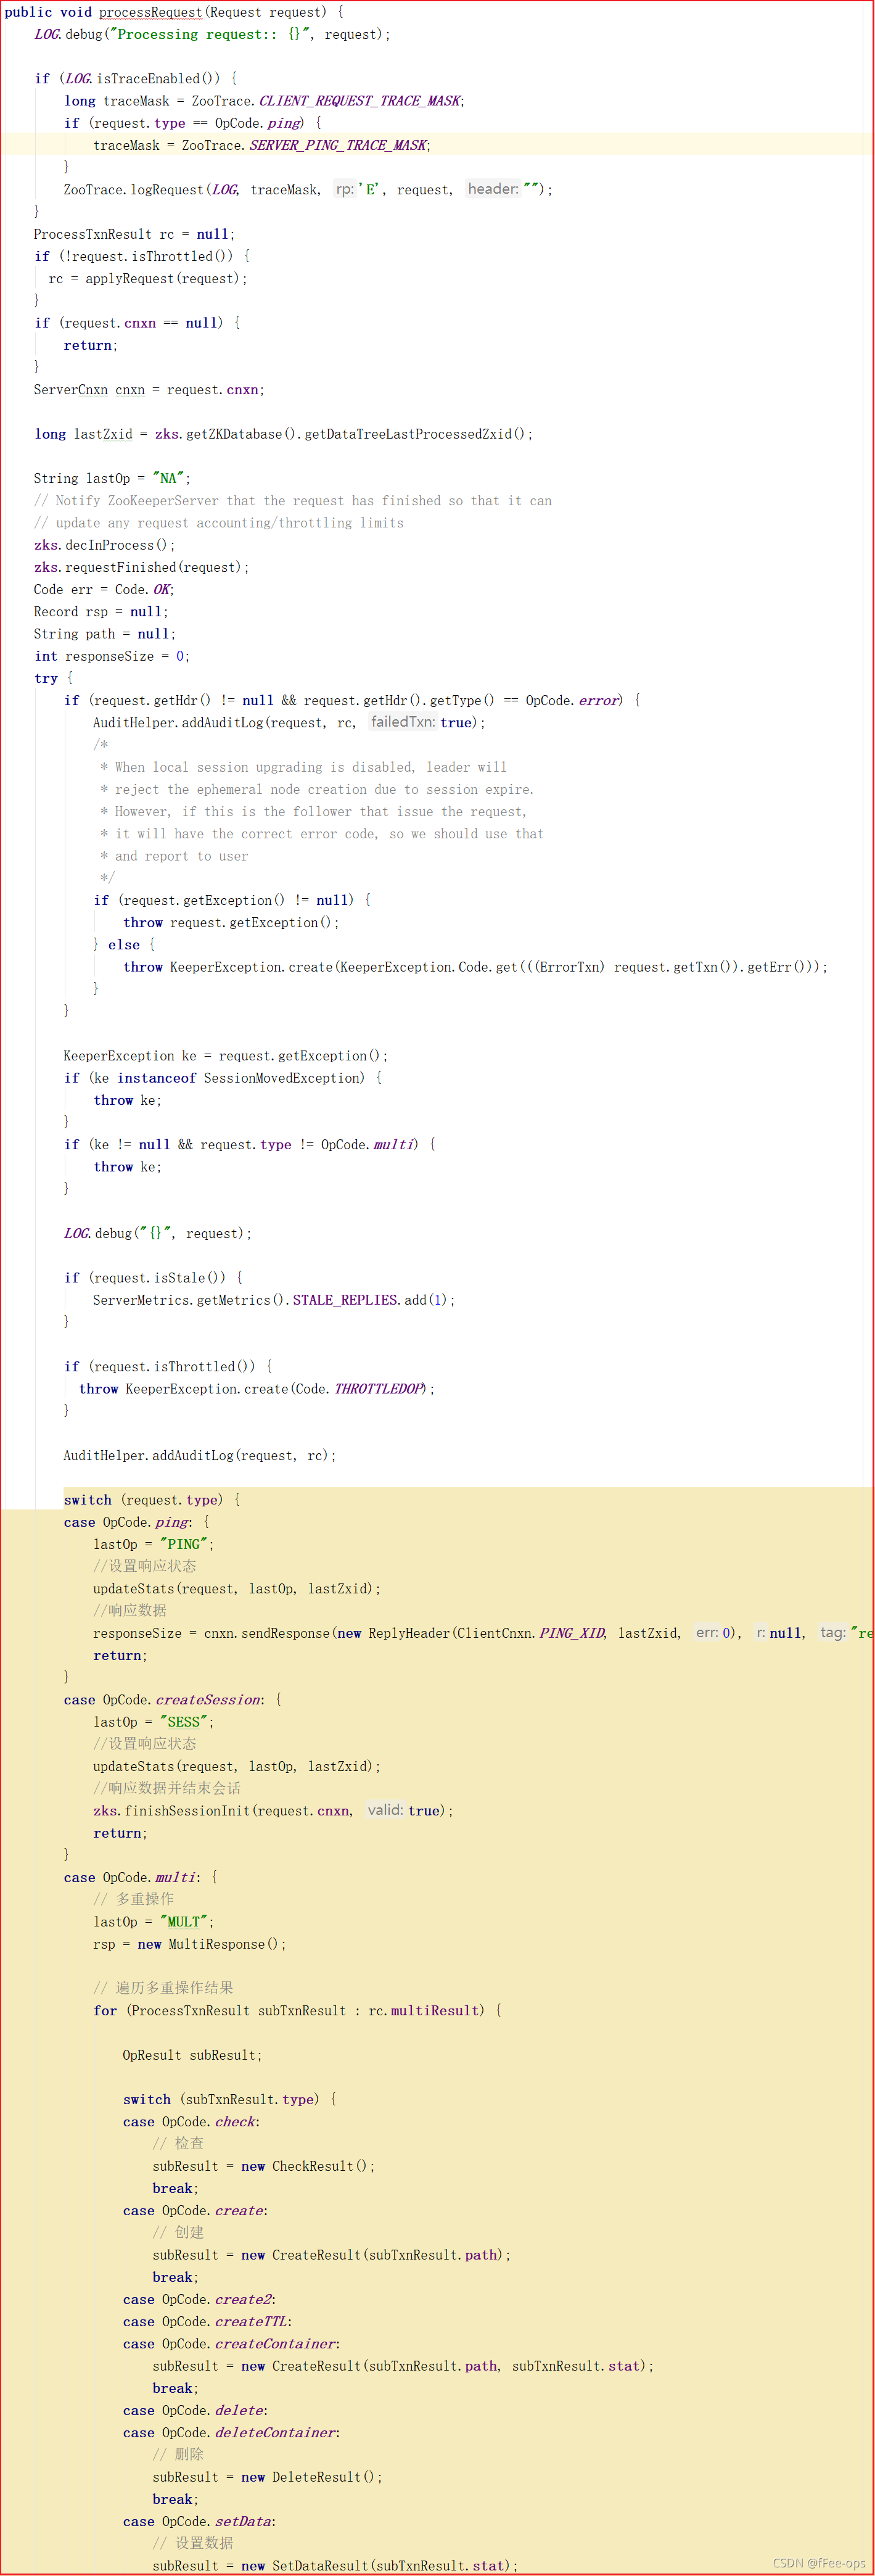Viewport: 875px width, 2576px height.
Task: Click the "case OpCode.create:" label
Action: (196, 2211)
